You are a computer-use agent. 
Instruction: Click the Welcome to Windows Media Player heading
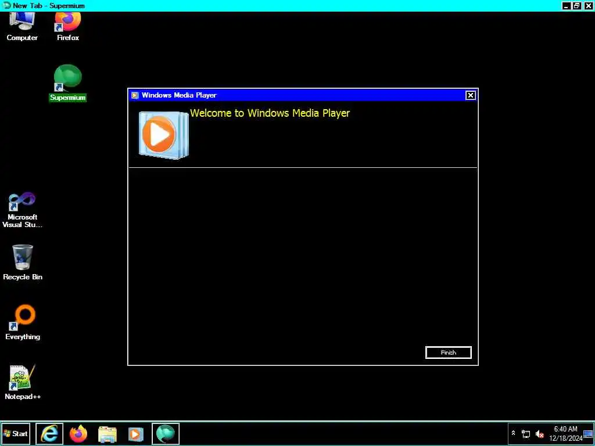(x=270, y=113)
